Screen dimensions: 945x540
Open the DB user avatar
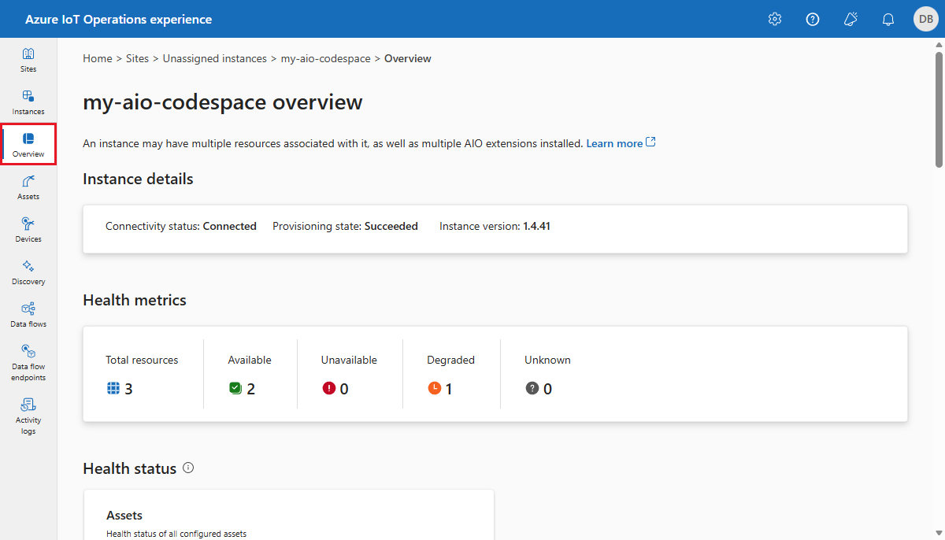pyautogui.click(x=926, y=19)
